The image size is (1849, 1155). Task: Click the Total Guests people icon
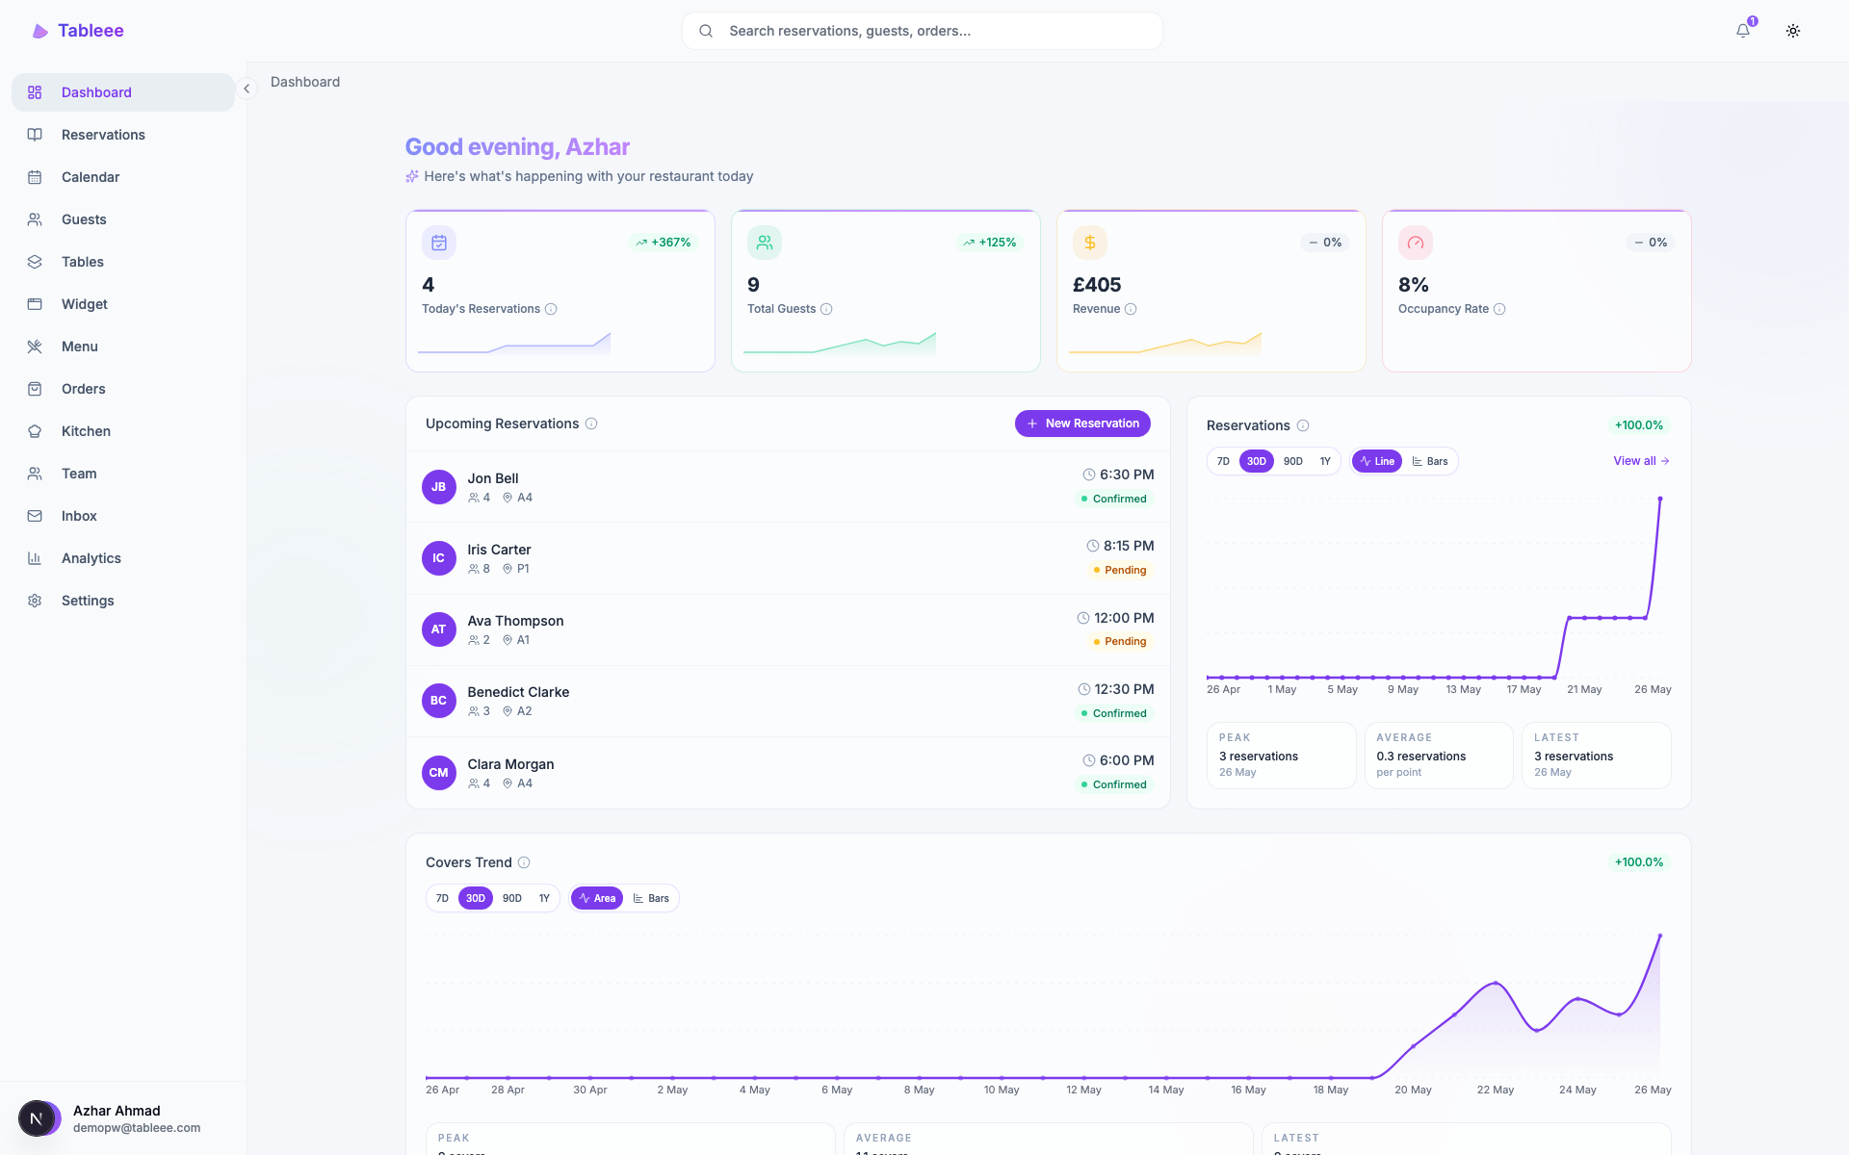(765, 243)
